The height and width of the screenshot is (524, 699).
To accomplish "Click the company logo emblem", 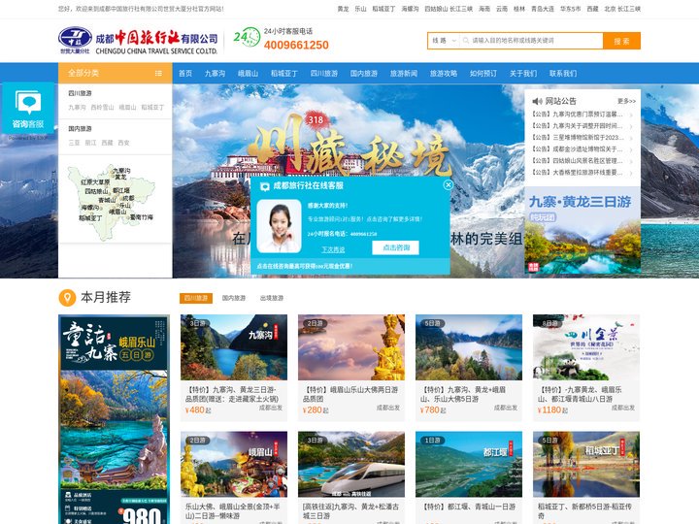I will 75,38.
